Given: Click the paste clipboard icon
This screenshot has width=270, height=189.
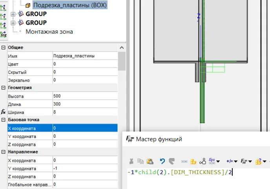Looking at the screenshot, I should [x=150, y=161].
